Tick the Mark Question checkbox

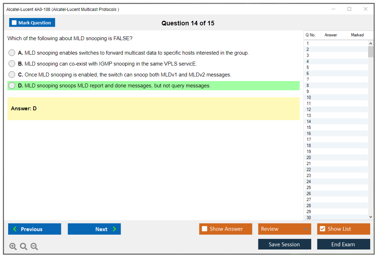14,23
